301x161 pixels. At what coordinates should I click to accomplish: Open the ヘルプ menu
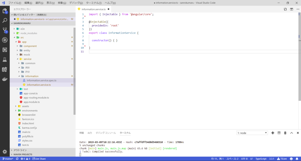coord(110,3)
